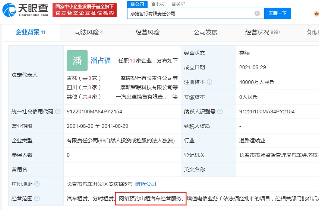Select the 查关系 search tab

pos(178,4)
